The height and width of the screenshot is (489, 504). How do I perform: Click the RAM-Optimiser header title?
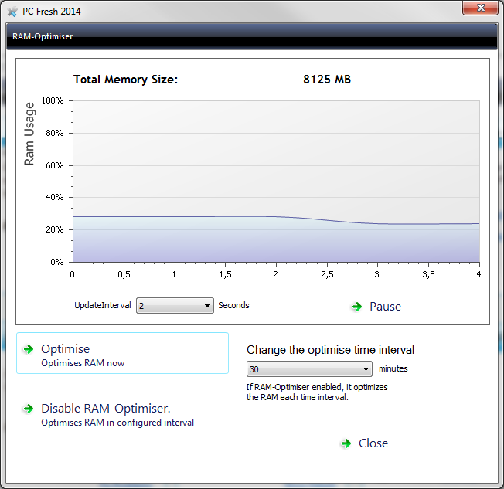43,36
